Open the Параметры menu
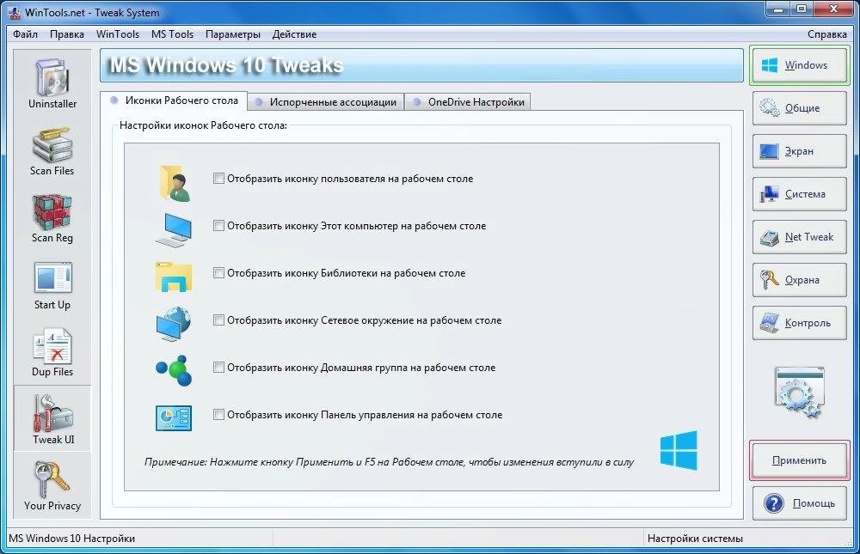This screenshot has width=860, height=554. tap(232, 34)
